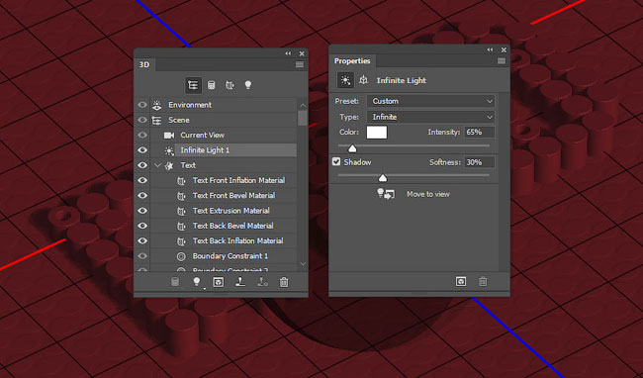Click scroll up arrow in 3D panel
This screenshot has height=378, width=643.
[x=303, y=105]
